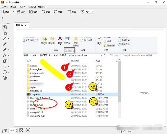Click ksnip.exe row in the captured image
This screenshot has height=134, width=167.
(x=72, y=94)
